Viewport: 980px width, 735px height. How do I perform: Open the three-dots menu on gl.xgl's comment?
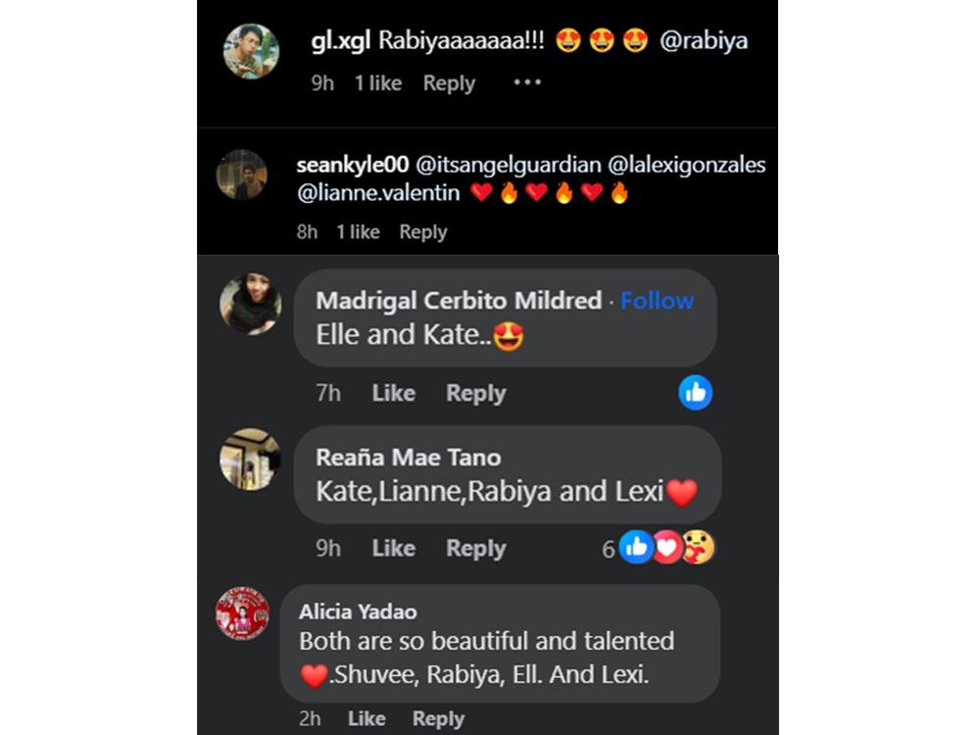[x=527, y=82]
